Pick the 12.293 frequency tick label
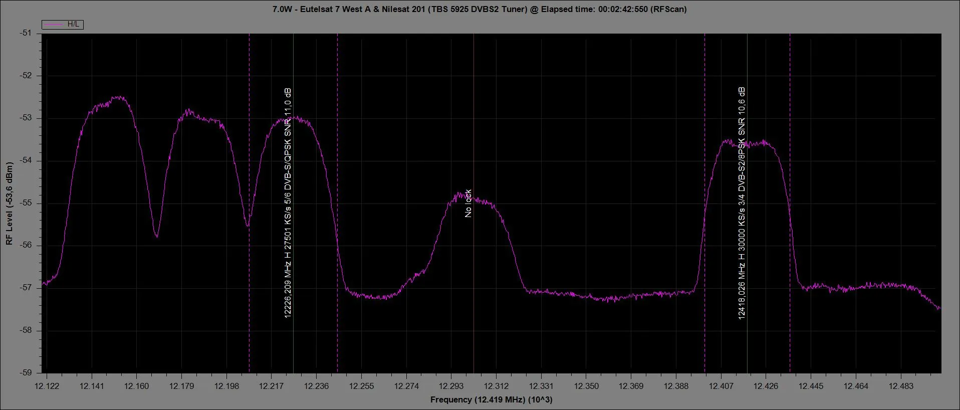This screenshot has width=960, height=410. [451, 386]
